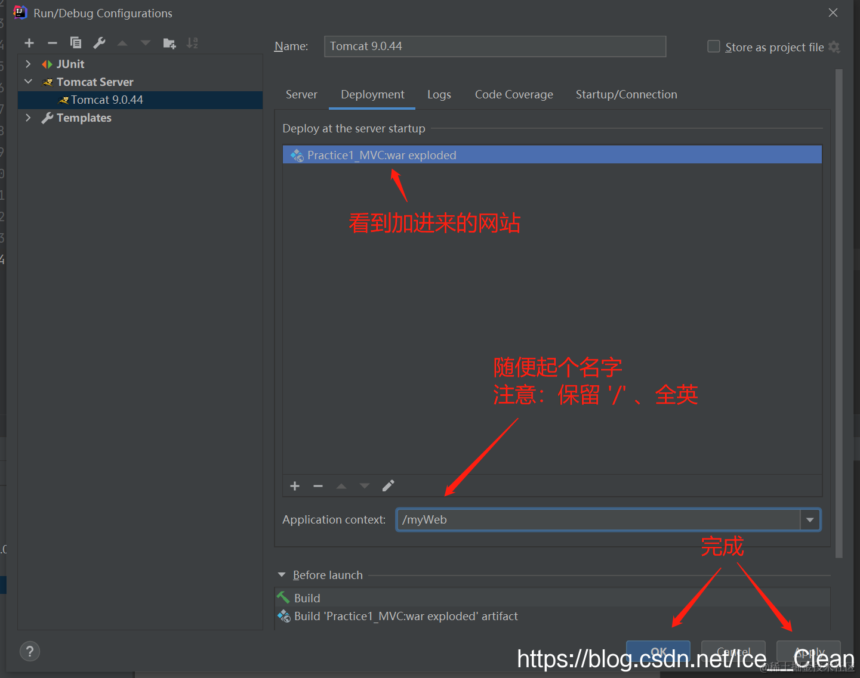
Task: Add a new run configuration
Action: [x=29, y=42]
